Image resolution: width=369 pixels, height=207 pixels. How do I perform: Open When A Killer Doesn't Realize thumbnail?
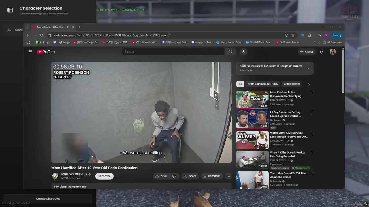coord(253,160)
